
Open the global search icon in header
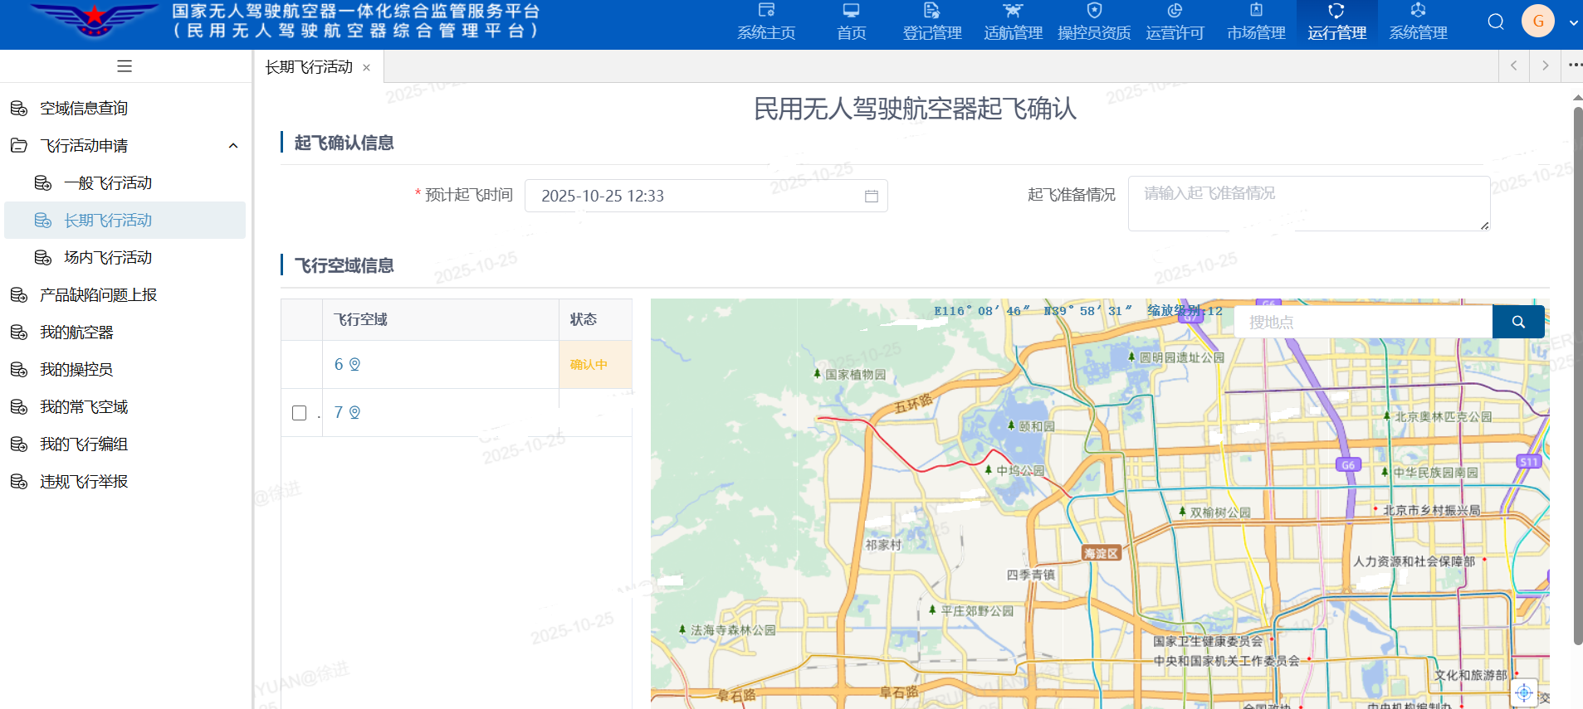(x=1495, y=22)
